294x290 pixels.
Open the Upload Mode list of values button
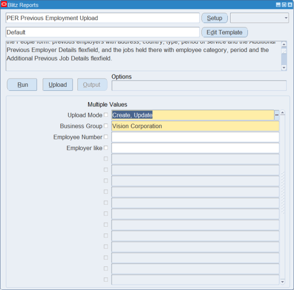(276, 115)
